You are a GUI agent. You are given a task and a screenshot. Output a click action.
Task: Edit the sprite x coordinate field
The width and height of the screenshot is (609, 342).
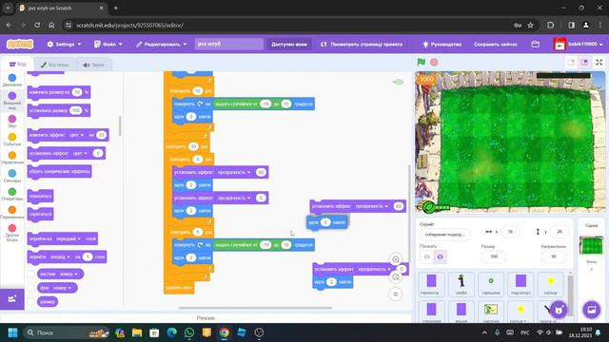510,232
